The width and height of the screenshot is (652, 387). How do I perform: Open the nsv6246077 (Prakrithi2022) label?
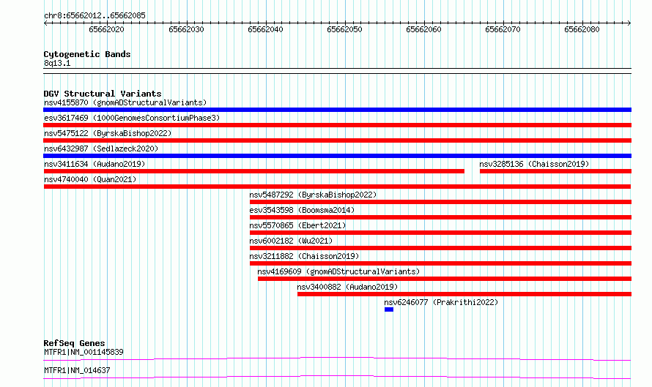point(441,302)
